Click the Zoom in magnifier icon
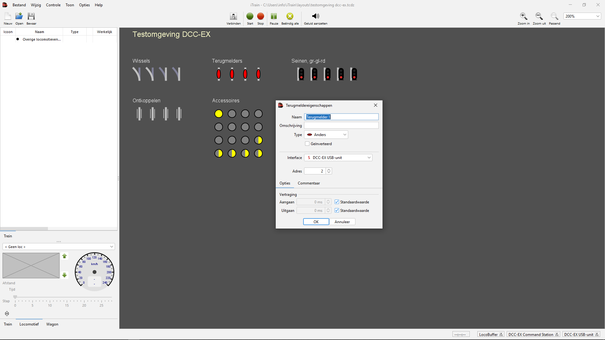The height and width of the screenshot is (340, 605). coord(523,16)
